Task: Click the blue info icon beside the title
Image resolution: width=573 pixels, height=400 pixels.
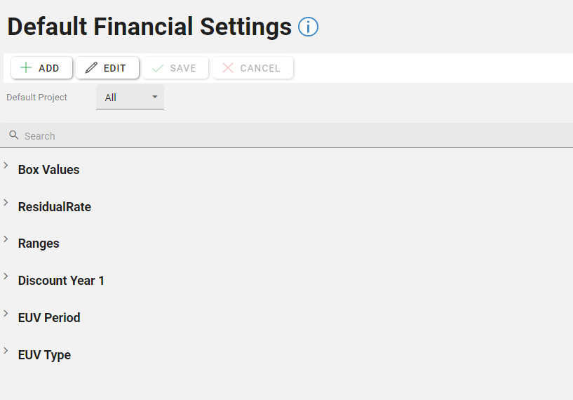Action: (x=309, y=27)
